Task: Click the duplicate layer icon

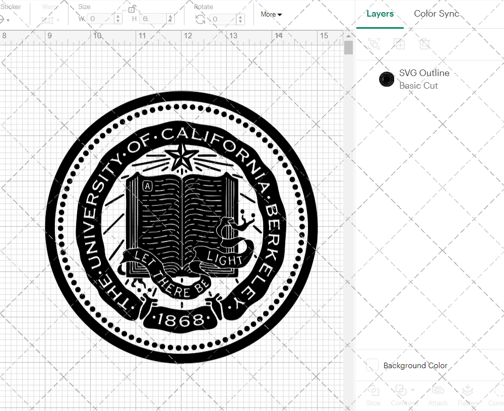Action: (x=400, y=44)
